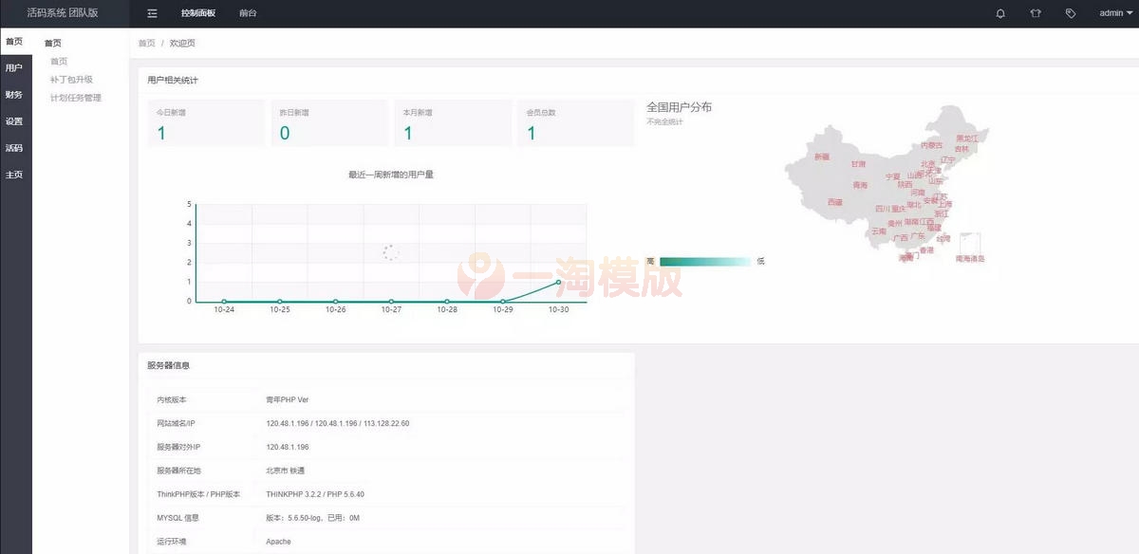Open the notifications bell icon
The height and width of the screenshot is (554, 1139).
click(1001, 12)
